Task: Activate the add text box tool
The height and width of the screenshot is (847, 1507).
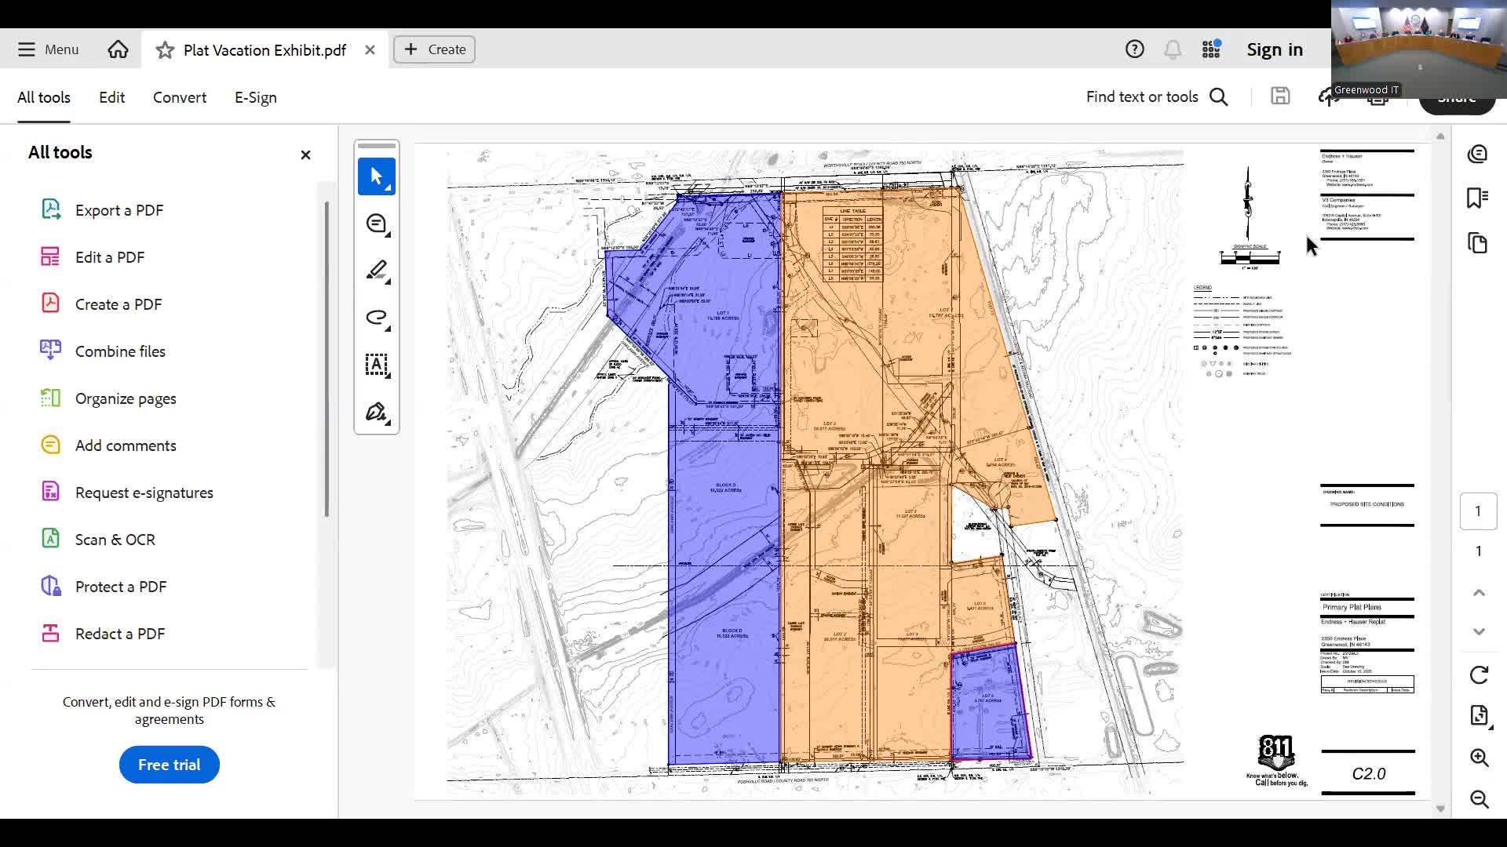Action: (376, 365)
